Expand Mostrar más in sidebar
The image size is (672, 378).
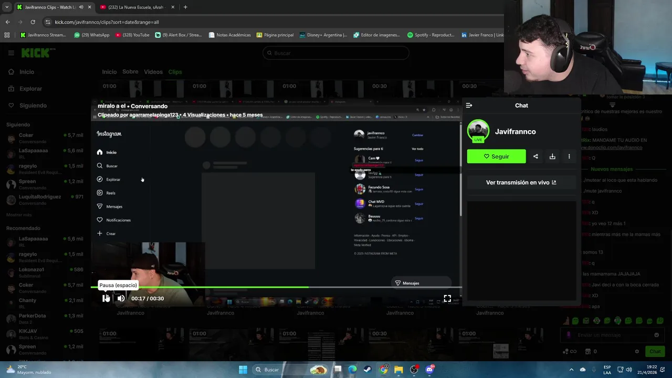19,215
